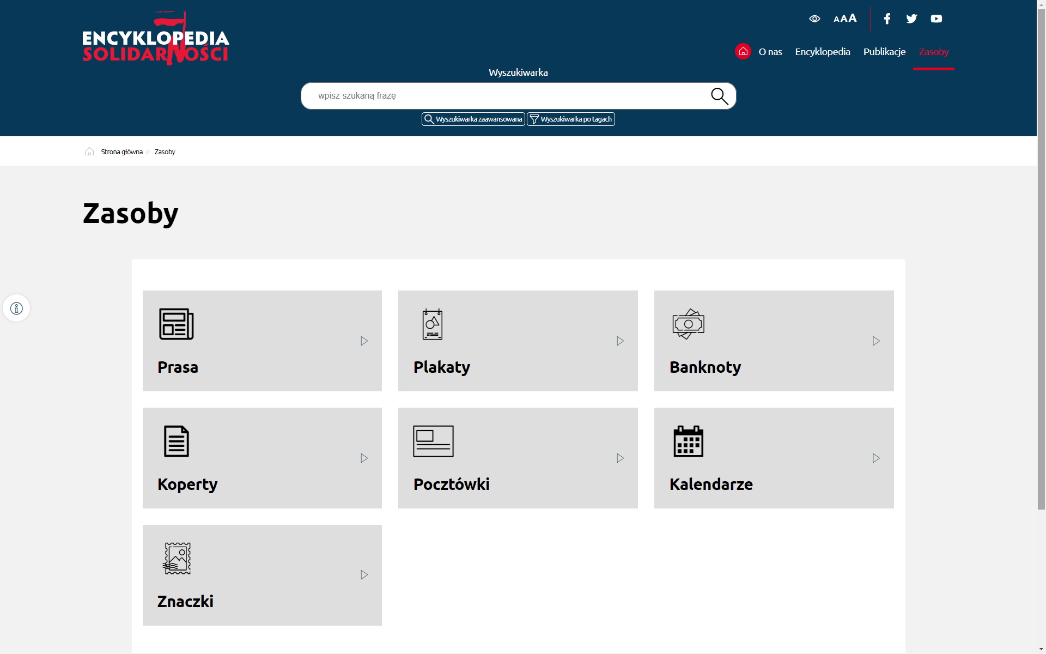Toggle high contrast eye icon

pos(814,19)
